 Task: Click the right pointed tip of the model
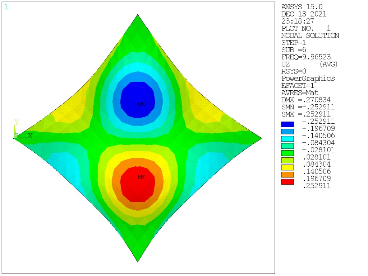[x=261, y=138]
